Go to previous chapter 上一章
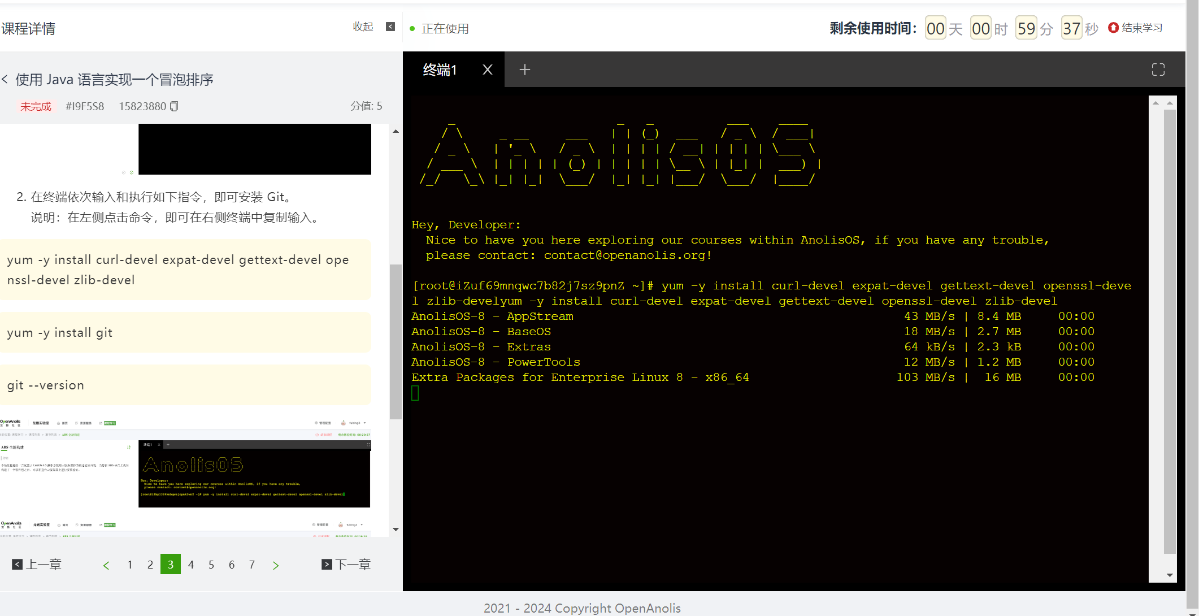The width and height of the screenshot is (1199, 616). click(37, 565)
